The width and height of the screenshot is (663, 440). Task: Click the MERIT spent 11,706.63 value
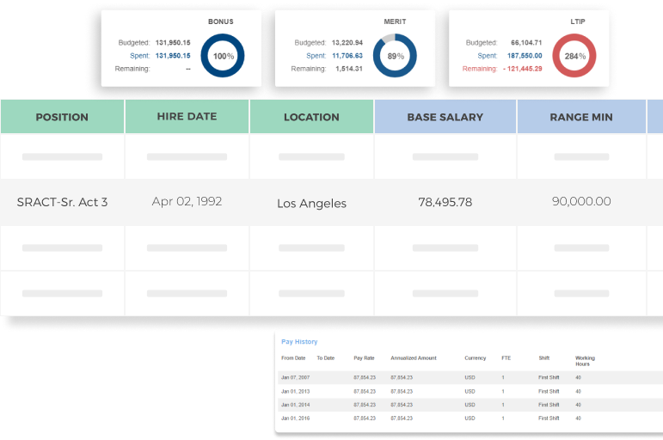point(347,56)
